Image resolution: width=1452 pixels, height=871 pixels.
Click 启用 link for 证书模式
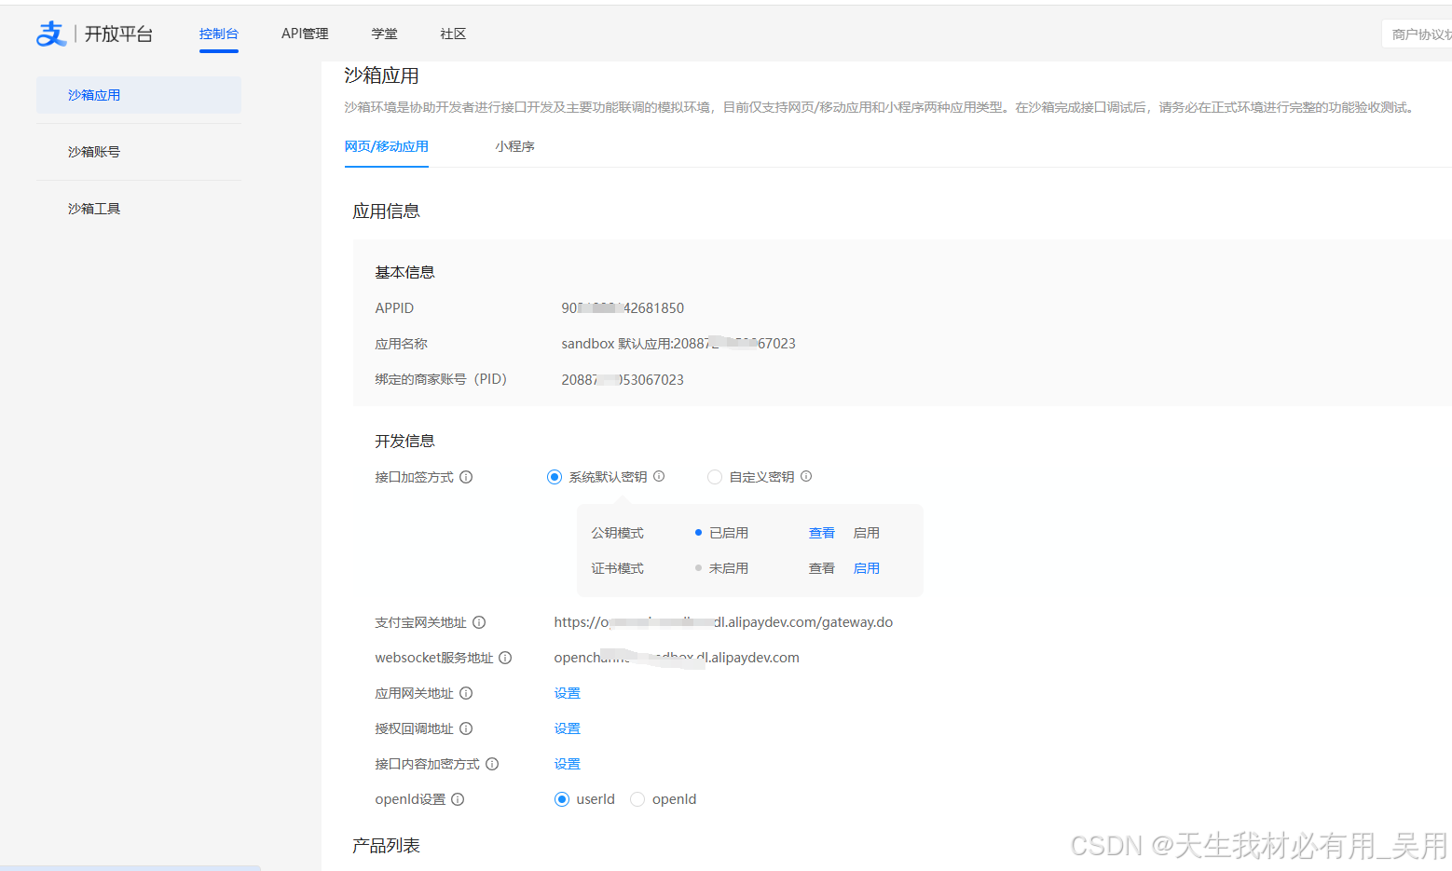click(867, 568)
